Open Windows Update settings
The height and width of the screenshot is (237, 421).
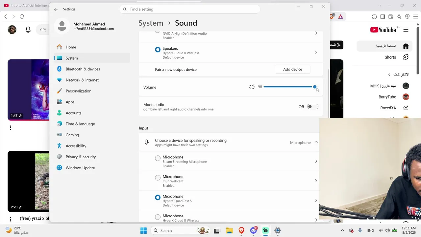[x=92, y=168]
